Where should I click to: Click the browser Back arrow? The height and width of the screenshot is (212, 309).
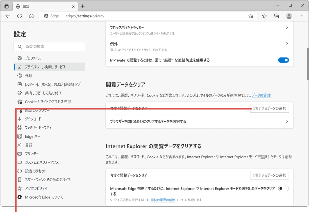(8, 16)
